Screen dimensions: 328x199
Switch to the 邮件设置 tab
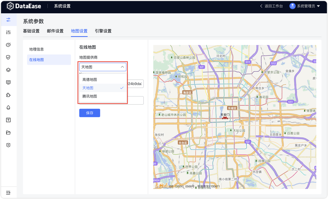point(55,31)
